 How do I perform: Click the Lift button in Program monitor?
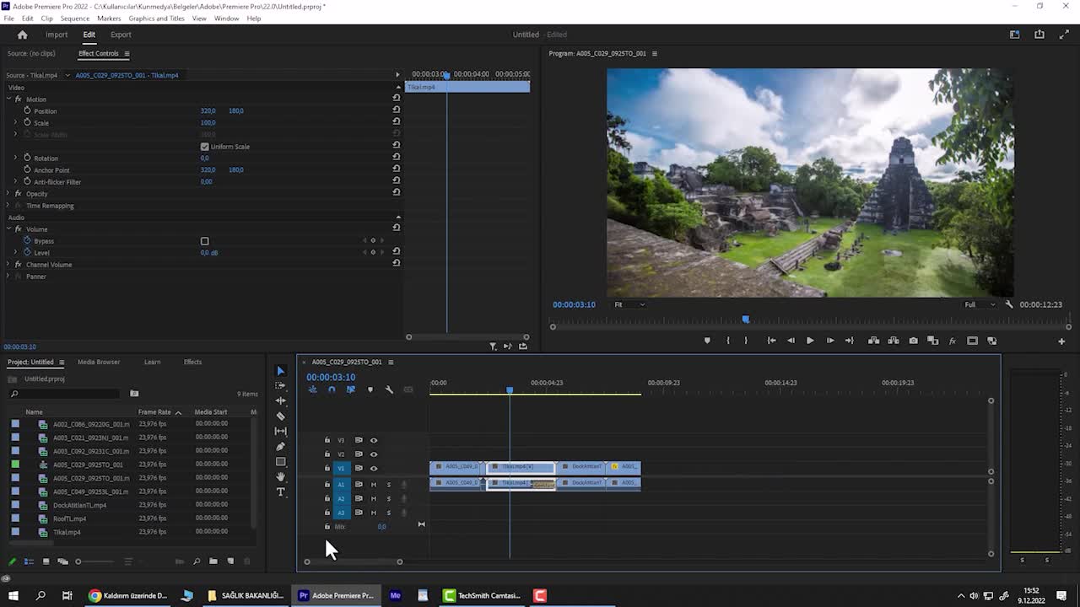[x=873, y=341]
